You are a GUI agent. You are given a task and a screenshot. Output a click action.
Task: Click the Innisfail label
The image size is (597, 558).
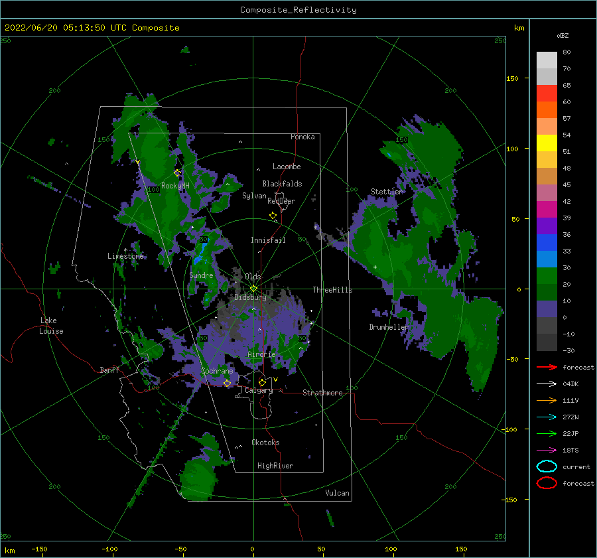(268, 240)
